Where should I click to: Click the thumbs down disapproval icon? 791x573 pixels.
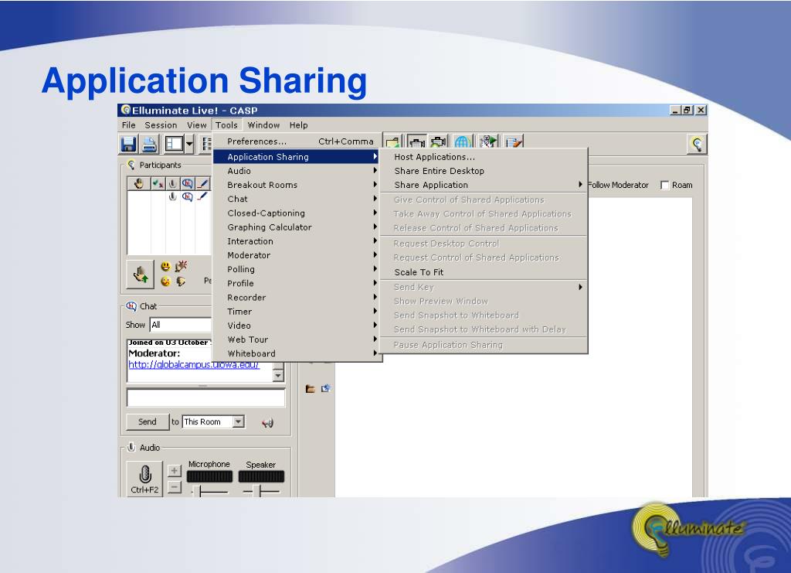pos(181,281)
